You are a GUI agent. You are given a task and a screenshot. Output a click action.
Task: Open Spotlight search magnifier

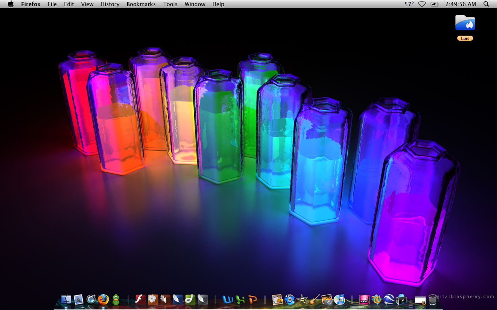pyautogui.click(x=486, y=4)
